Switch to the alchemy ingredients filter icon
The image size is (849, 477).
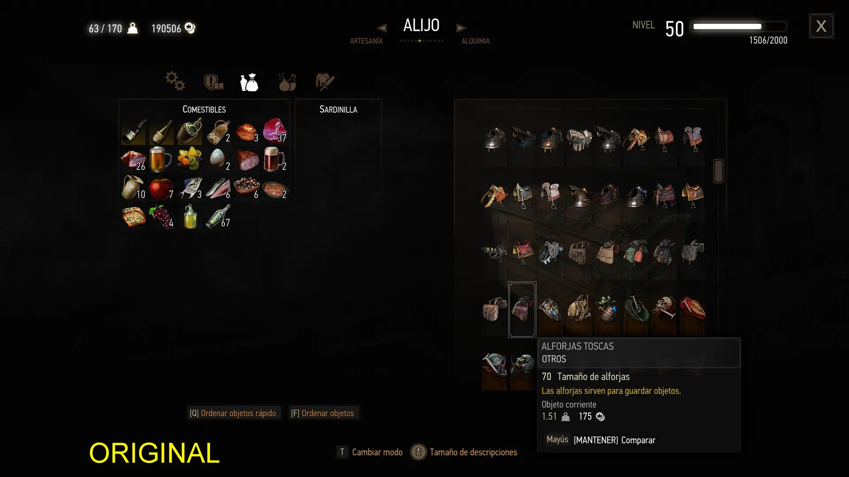point(287,82)
